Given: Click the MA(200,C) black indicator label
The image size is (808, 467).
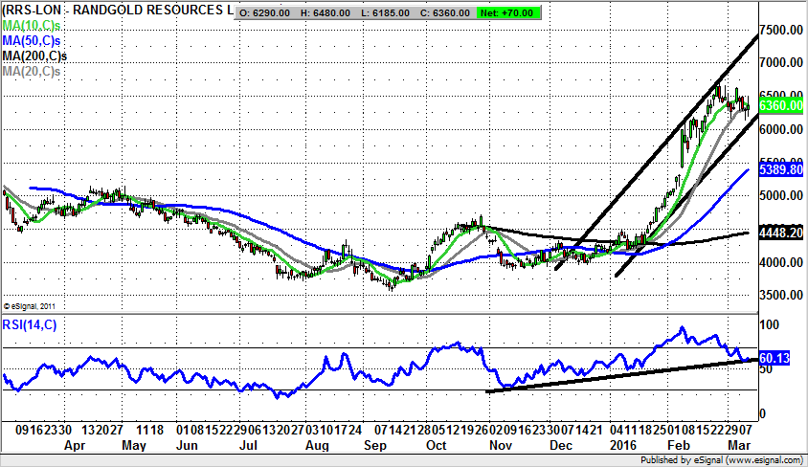Looking at the screenshot, I should pos(34,56).
